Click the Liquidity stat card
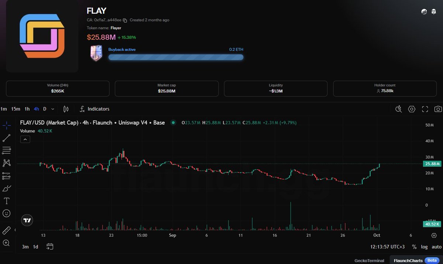The width and height of the screenshot is (443, 264). [x=276, y=88]
